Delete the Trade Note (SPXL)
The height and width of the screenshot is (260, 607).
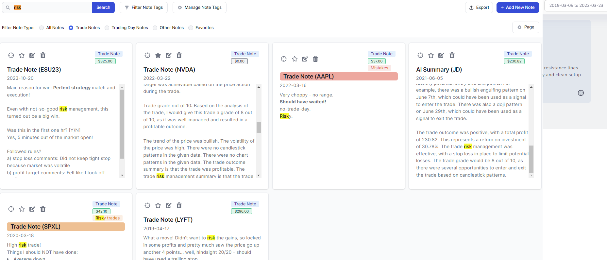pyautogui.click(x=43, y=209)
